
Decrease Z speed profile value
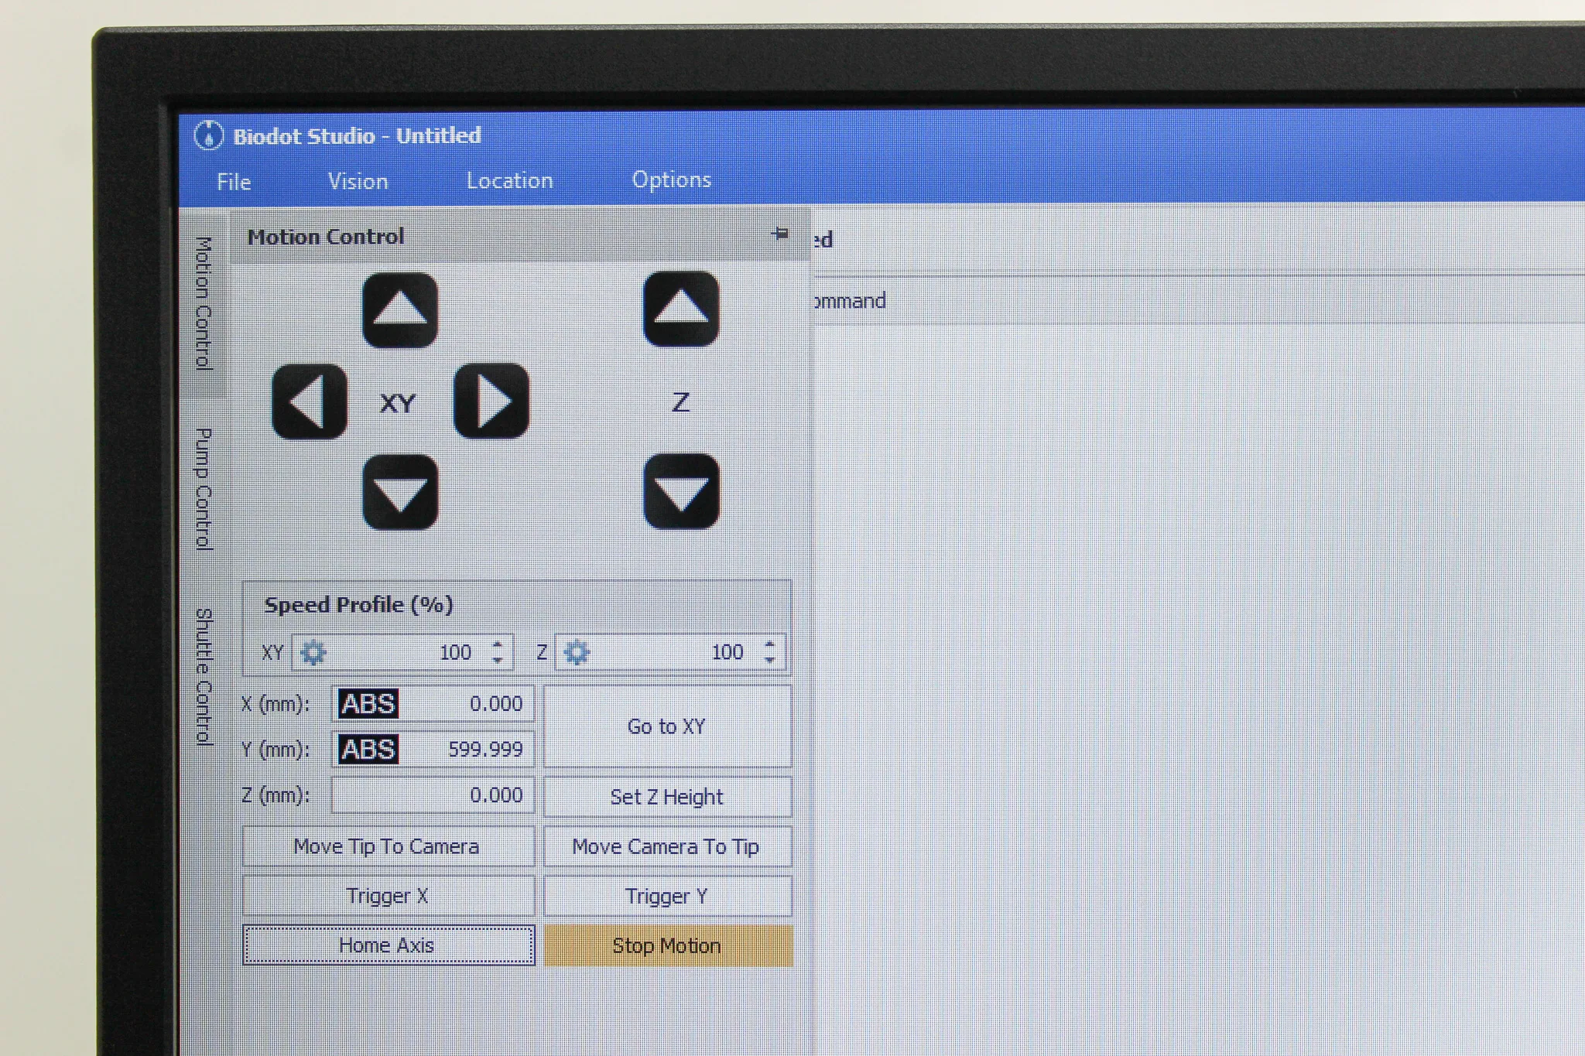tap(769, 660)
